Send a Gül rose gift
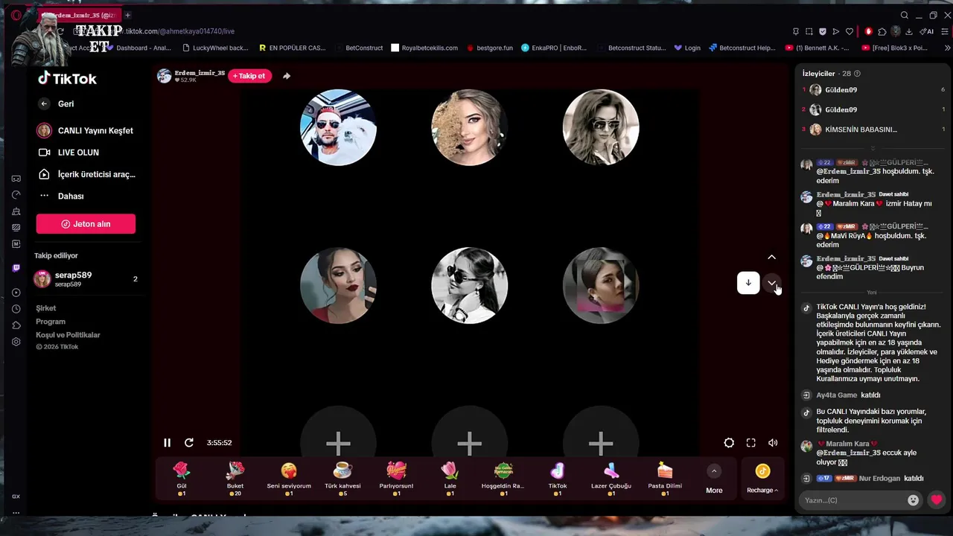953x536 pixels. [x=181, y=478]
